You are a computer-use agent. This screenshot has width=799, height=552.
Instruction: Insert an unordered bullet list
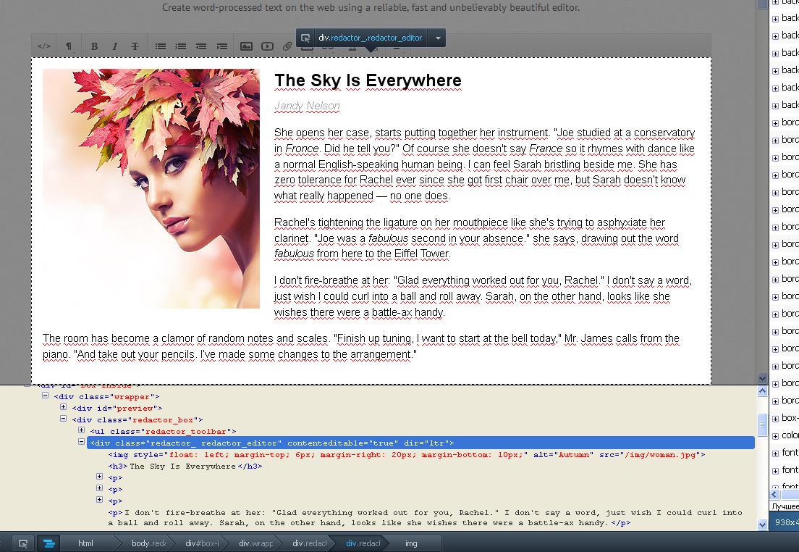click(x=161, y=46)
